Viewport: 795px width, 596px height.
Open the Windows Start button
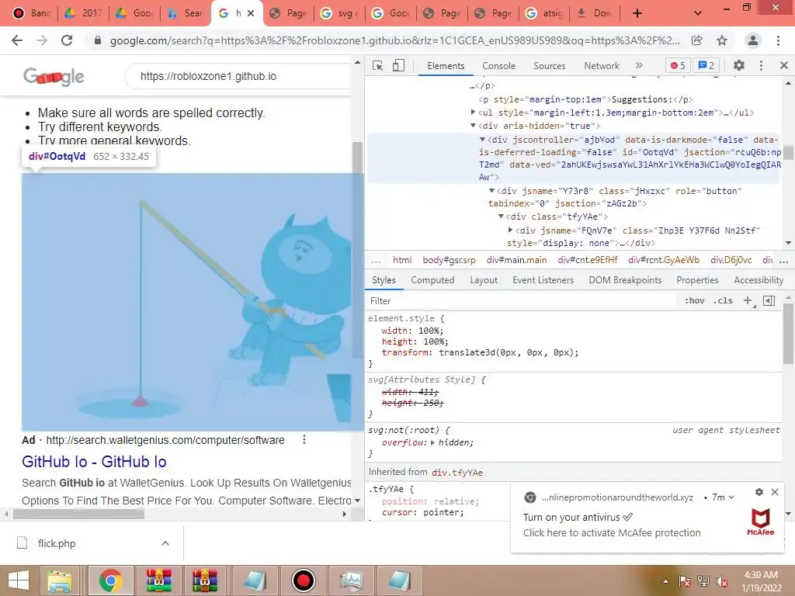pyautogui.click(x=19, y=580)
